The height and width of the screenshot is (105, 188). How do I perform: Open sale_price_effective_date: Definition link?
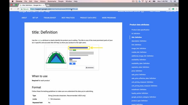point(144,78)
